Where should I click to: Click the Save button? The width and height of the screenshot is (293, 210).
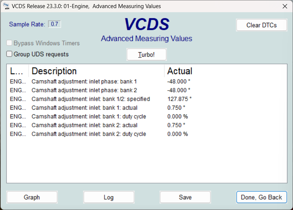(185, 197)
